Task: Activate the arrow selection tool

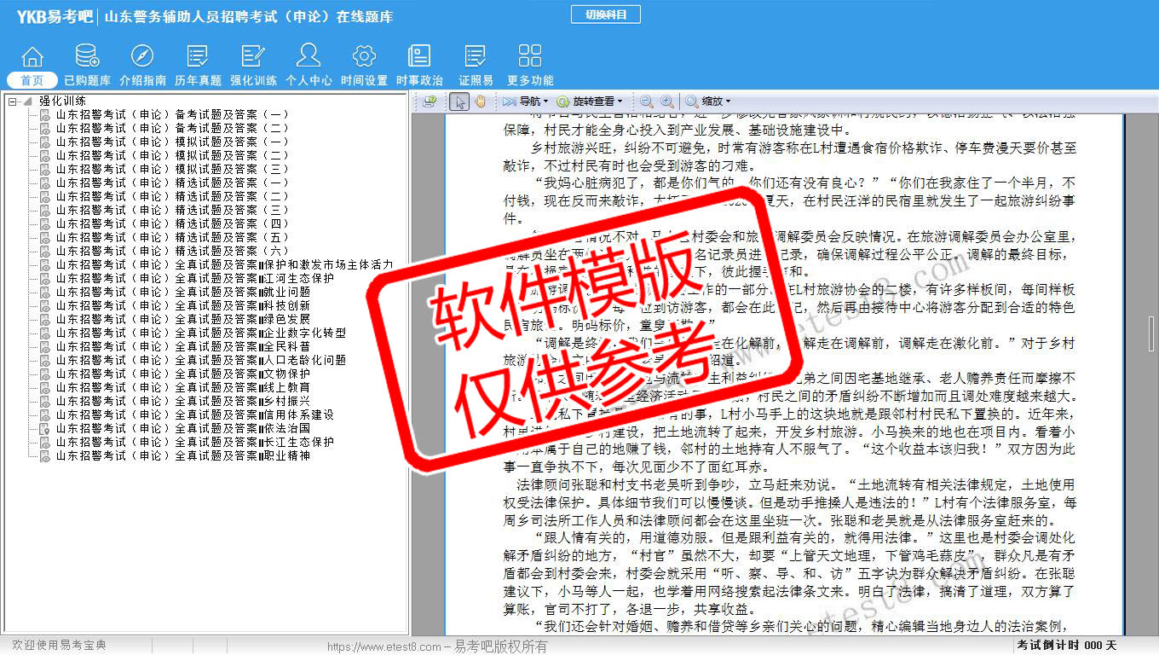Action: [x=459, y=101]
